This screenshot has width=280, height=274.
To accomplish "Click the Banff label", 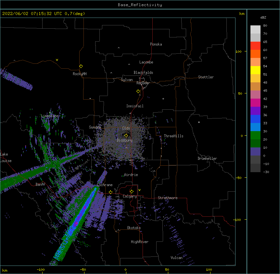I will tap(40, 185).
